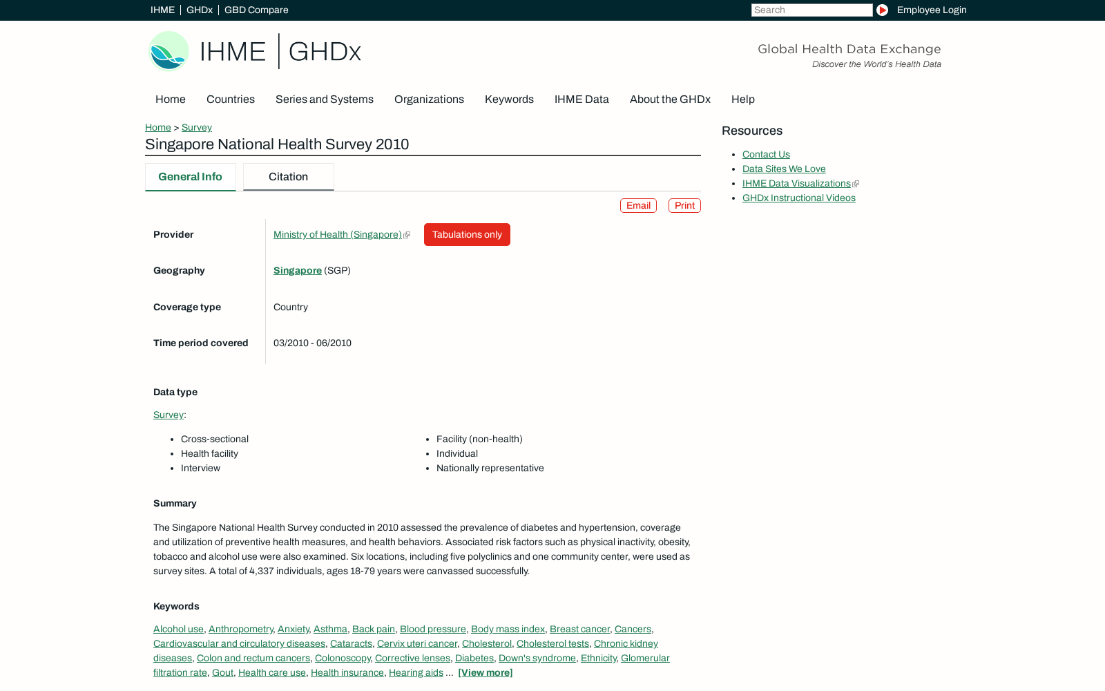
Task: Click Cholesterol tests keyword
Action: 552,643
